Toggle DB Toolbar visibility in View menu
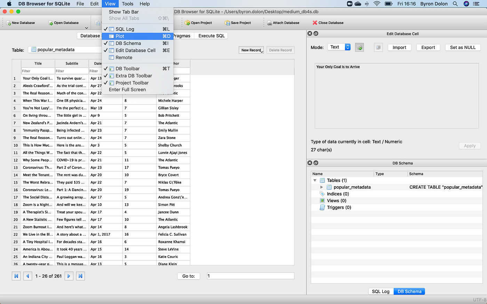 (138, 69)
